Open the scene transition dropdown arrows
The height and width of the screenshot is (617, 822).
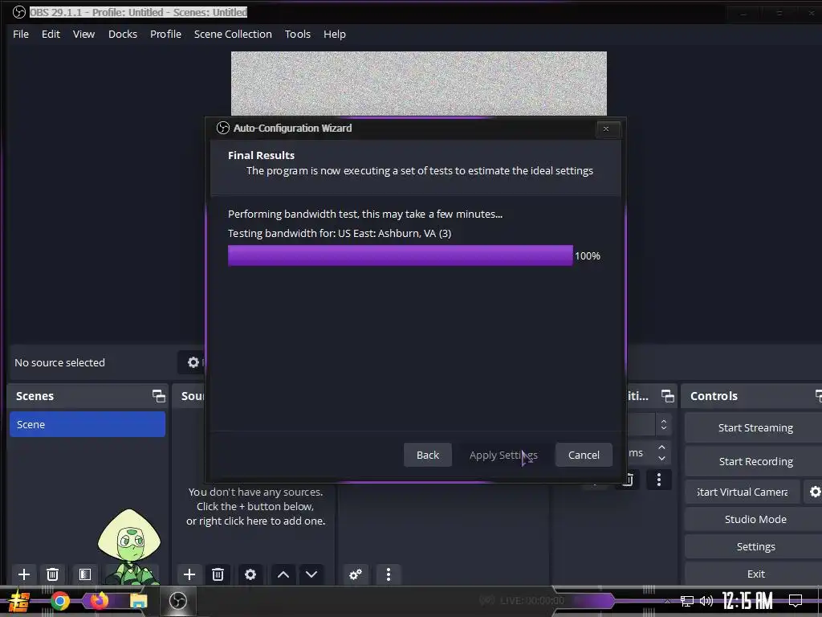(664, 424)
